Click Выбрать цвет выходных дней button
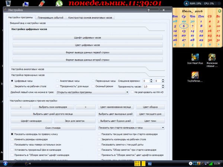This screenshot has height=167, width=223. 116,114
